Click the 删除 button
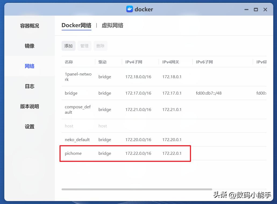This screenshot has width=277, height=204. click(x=100, y=46)
